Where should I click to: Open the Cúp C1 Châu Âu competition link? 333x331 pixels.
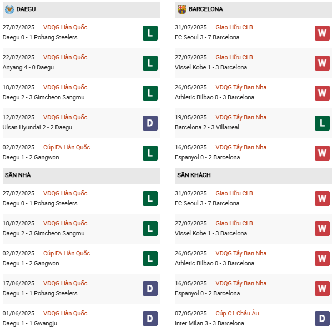click(x=237, y=313)
